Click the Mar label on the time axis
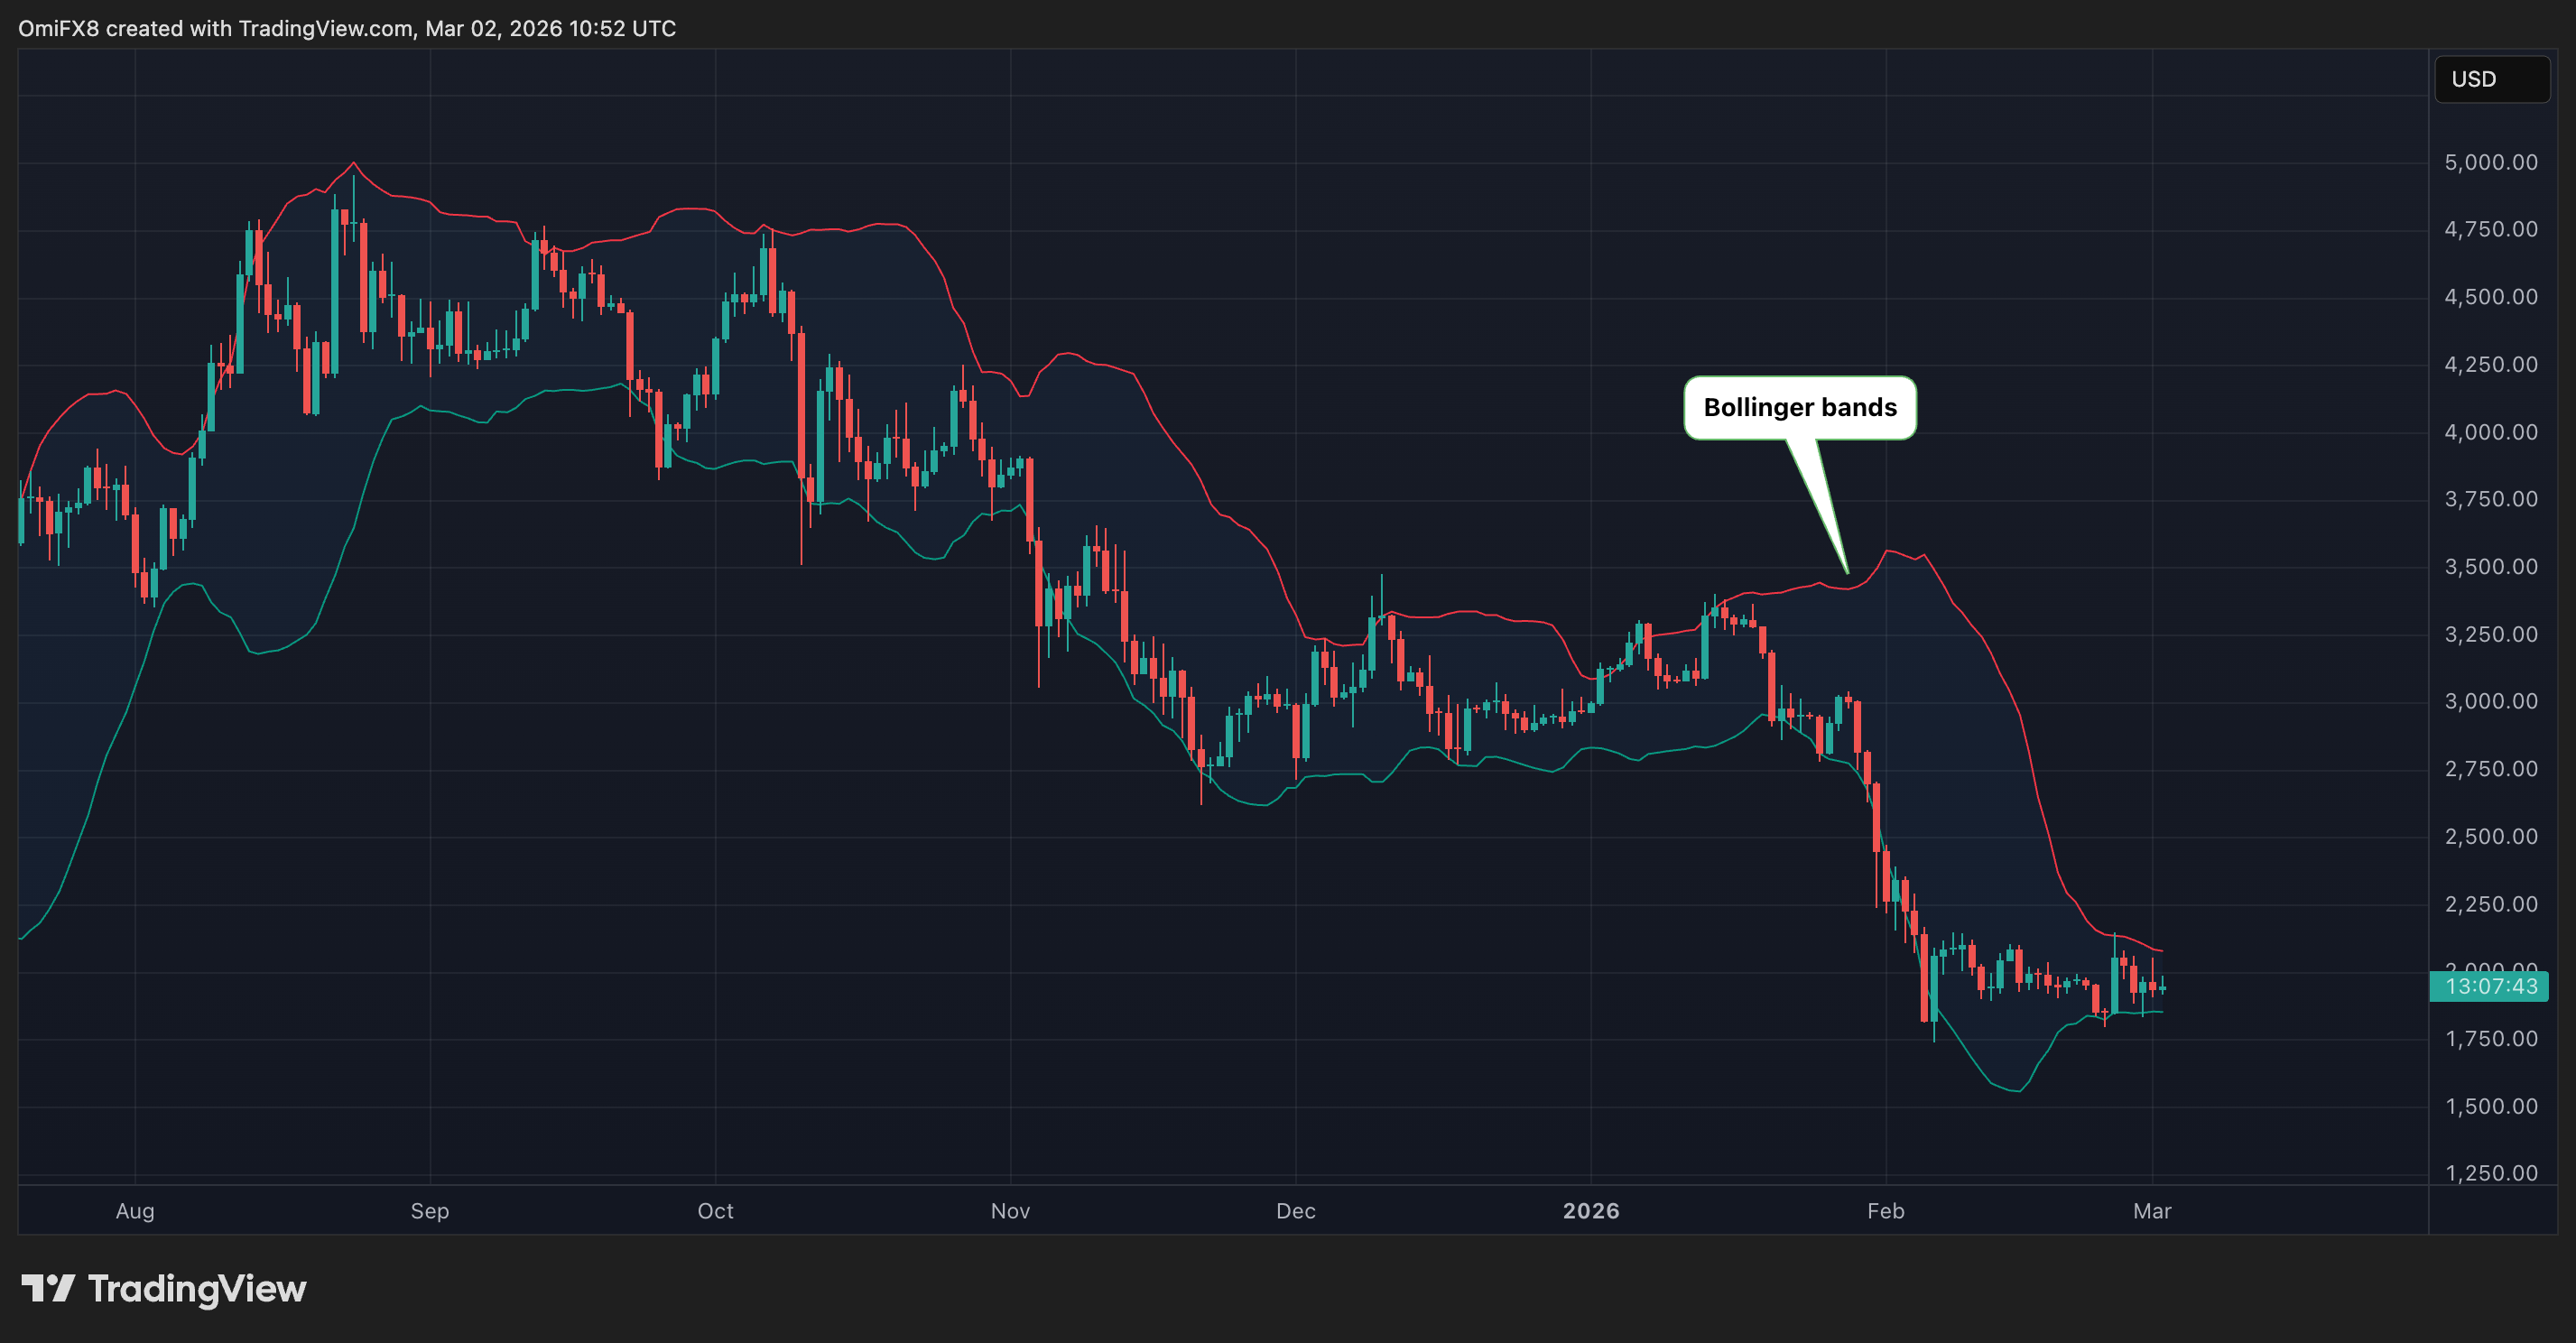The image size is (2576, 1343). coord(2152,1211)
